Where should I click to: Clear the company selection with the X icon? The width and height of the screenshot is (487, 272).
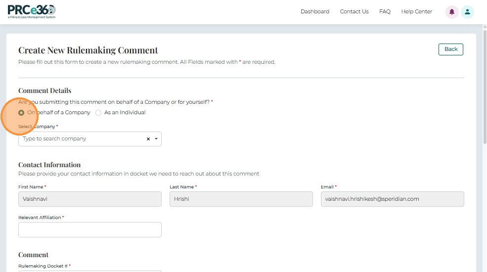(x=148, y=139)
